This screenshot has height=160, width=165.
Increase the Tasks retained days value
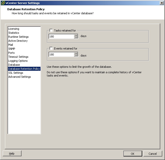point(76,35)
